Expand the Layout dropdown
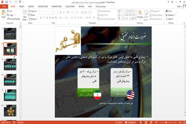186x124 pixels. [x=33, y=11]
